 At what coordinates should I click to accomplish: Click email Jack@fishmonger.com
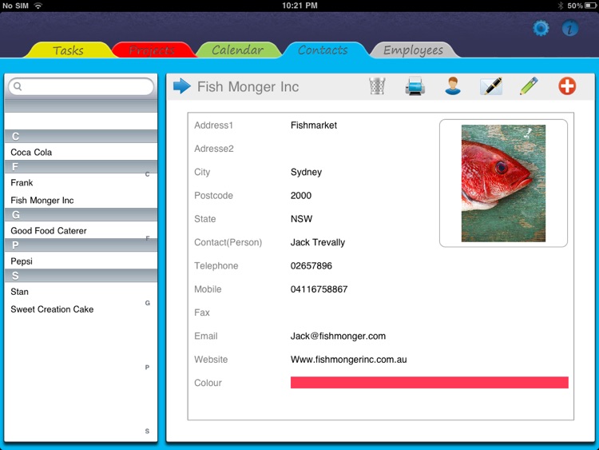(338, 336)
